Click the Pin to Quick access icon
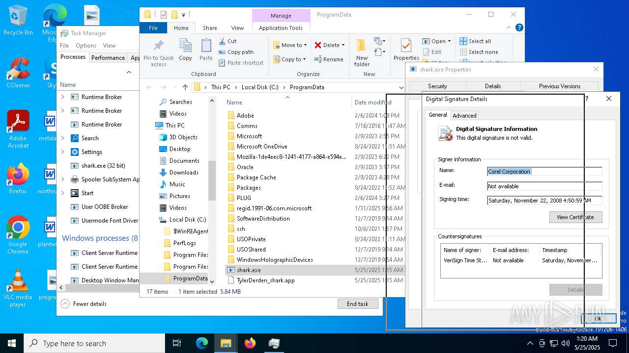The height and width of the screenshot is (353, 629). 158,46
